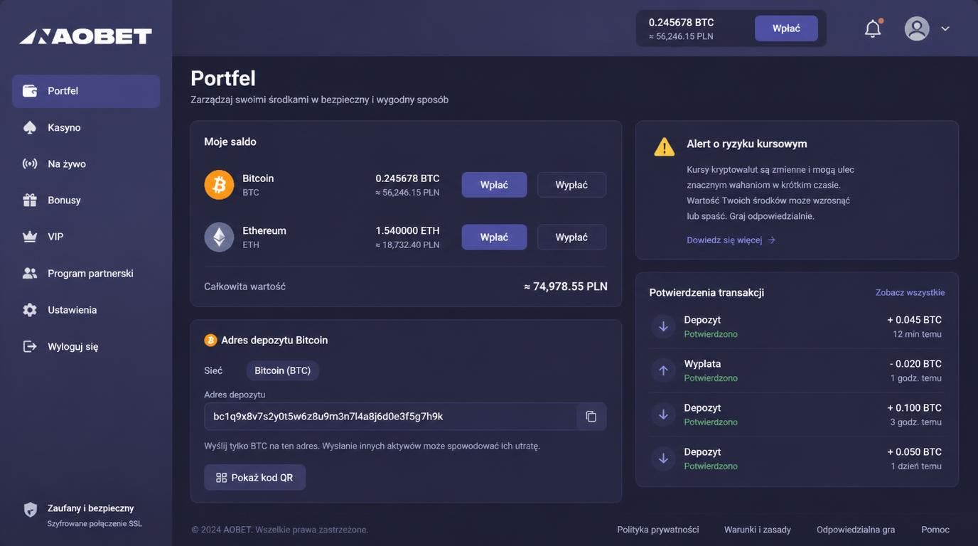
Task: Click the - 0.020 BTC withdrawal amount
Action: click(915, 364)
